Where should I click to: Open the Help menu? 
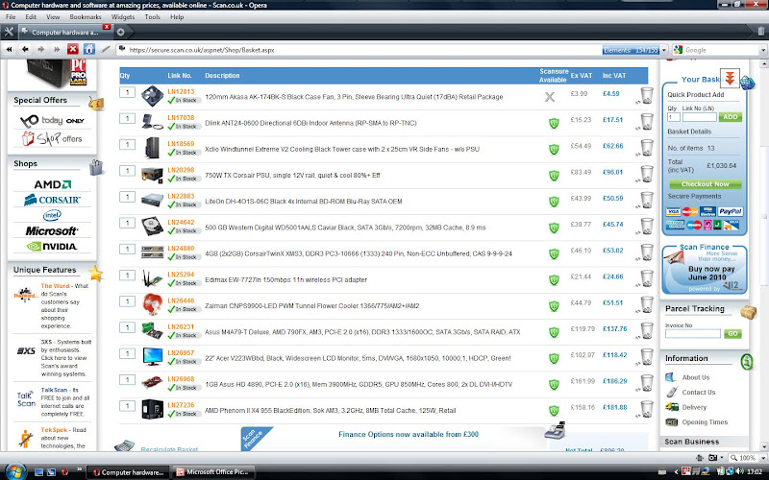click(x=177, y=16)
